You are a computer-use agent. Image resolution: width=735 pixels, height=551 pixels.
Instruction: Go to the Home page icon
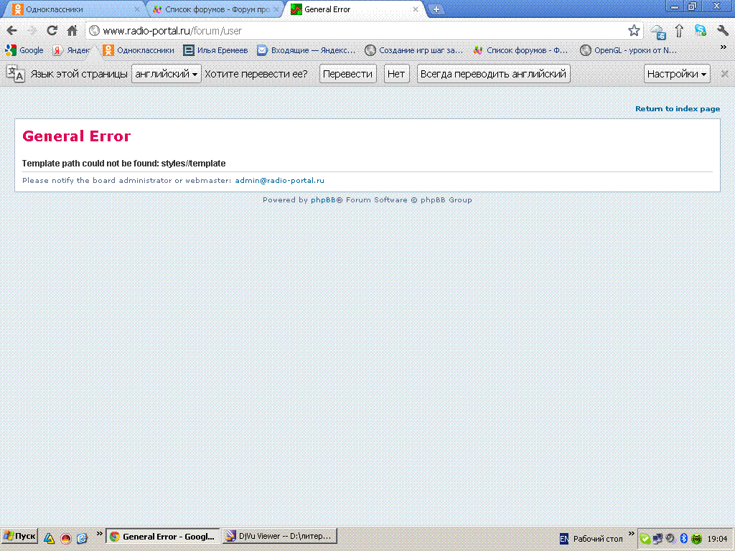72,30
